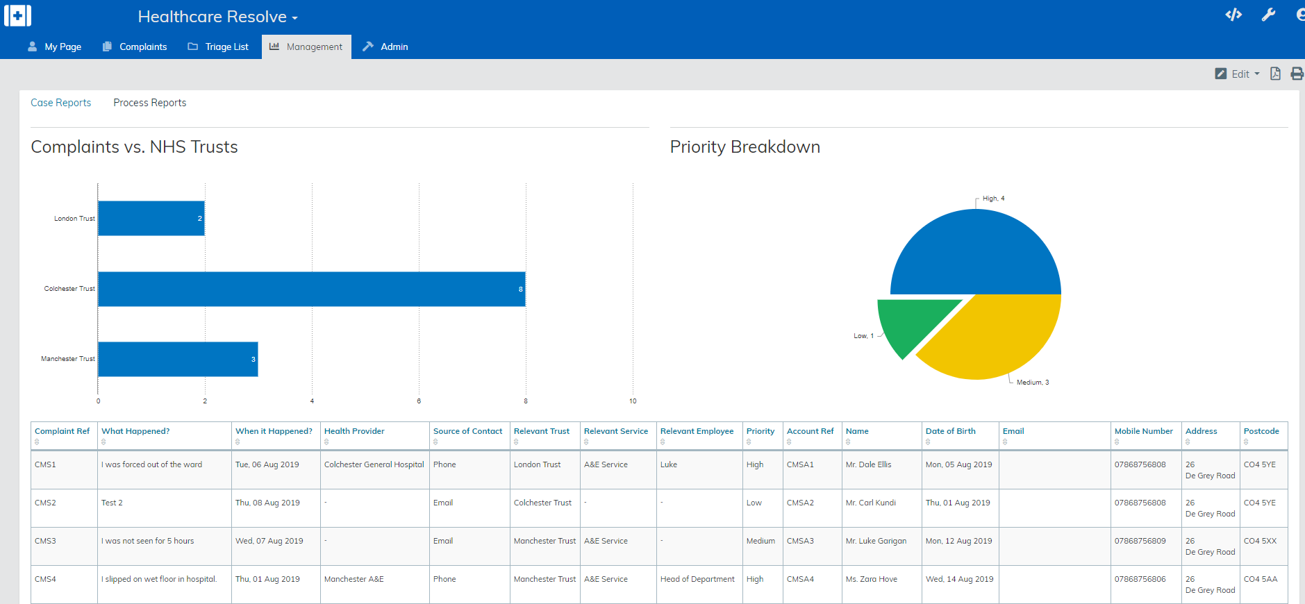Click the Healthcare Resolve medical kit logo
1305x604 pixels.
(17, 15)
